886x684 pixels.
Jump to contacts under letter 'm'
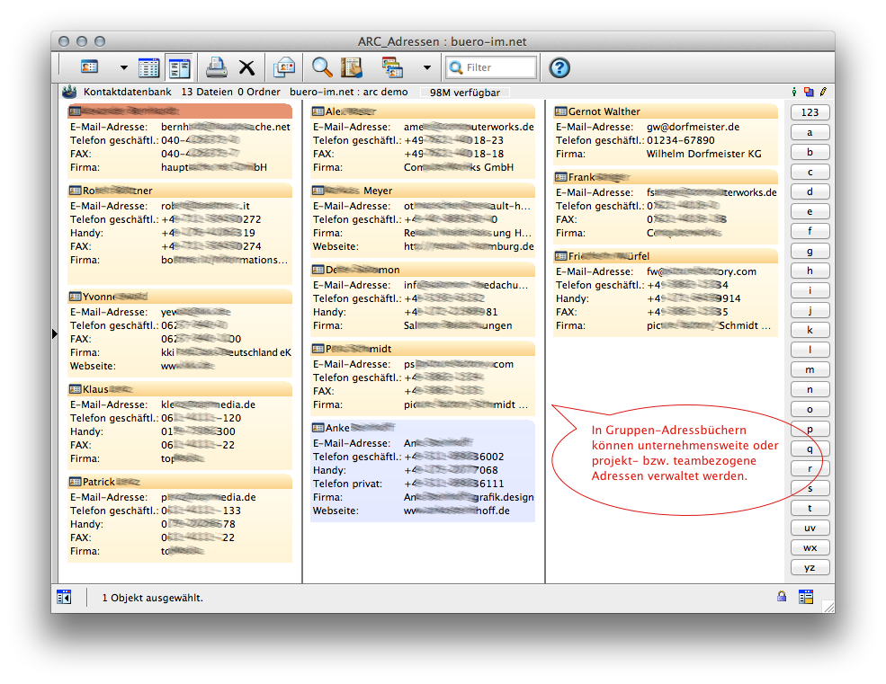(x=810, y=369)
